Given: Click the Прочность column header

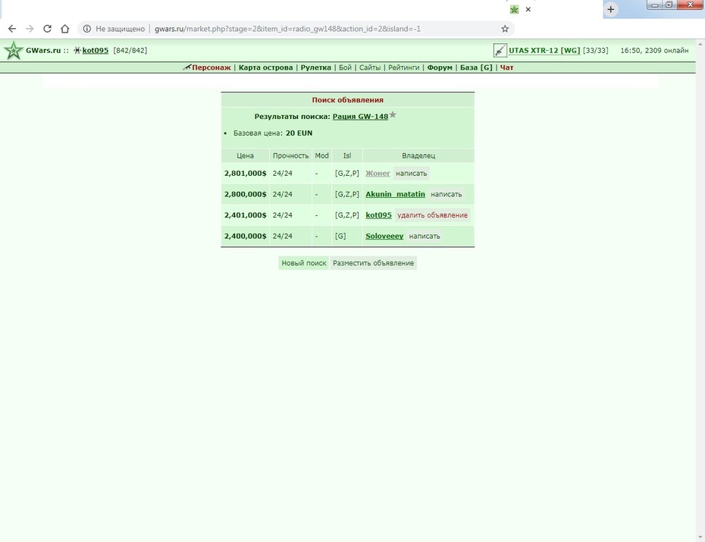Looking at the screenshot, I should (290, 155).
